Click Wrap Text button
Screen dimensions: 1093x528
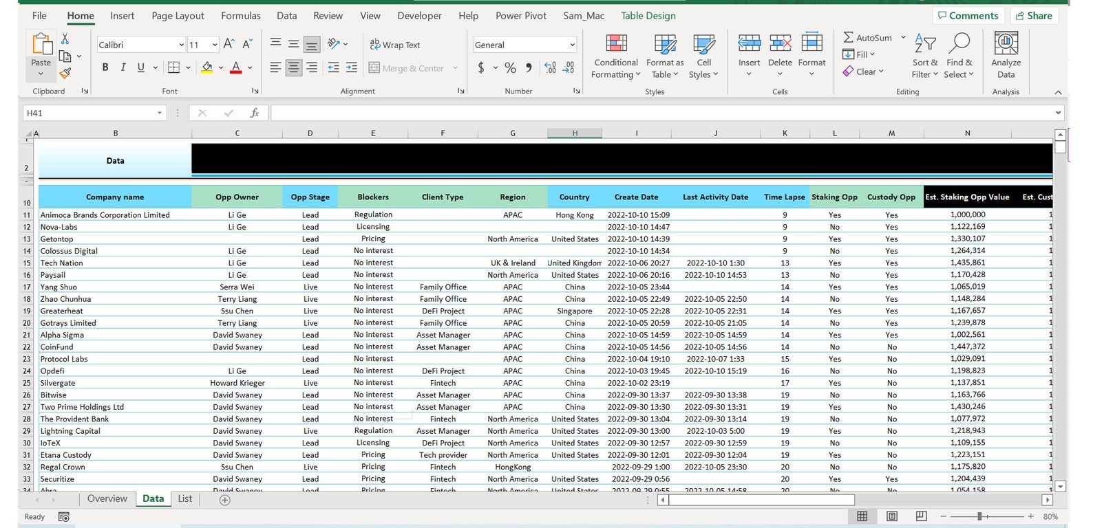(395, 45)
